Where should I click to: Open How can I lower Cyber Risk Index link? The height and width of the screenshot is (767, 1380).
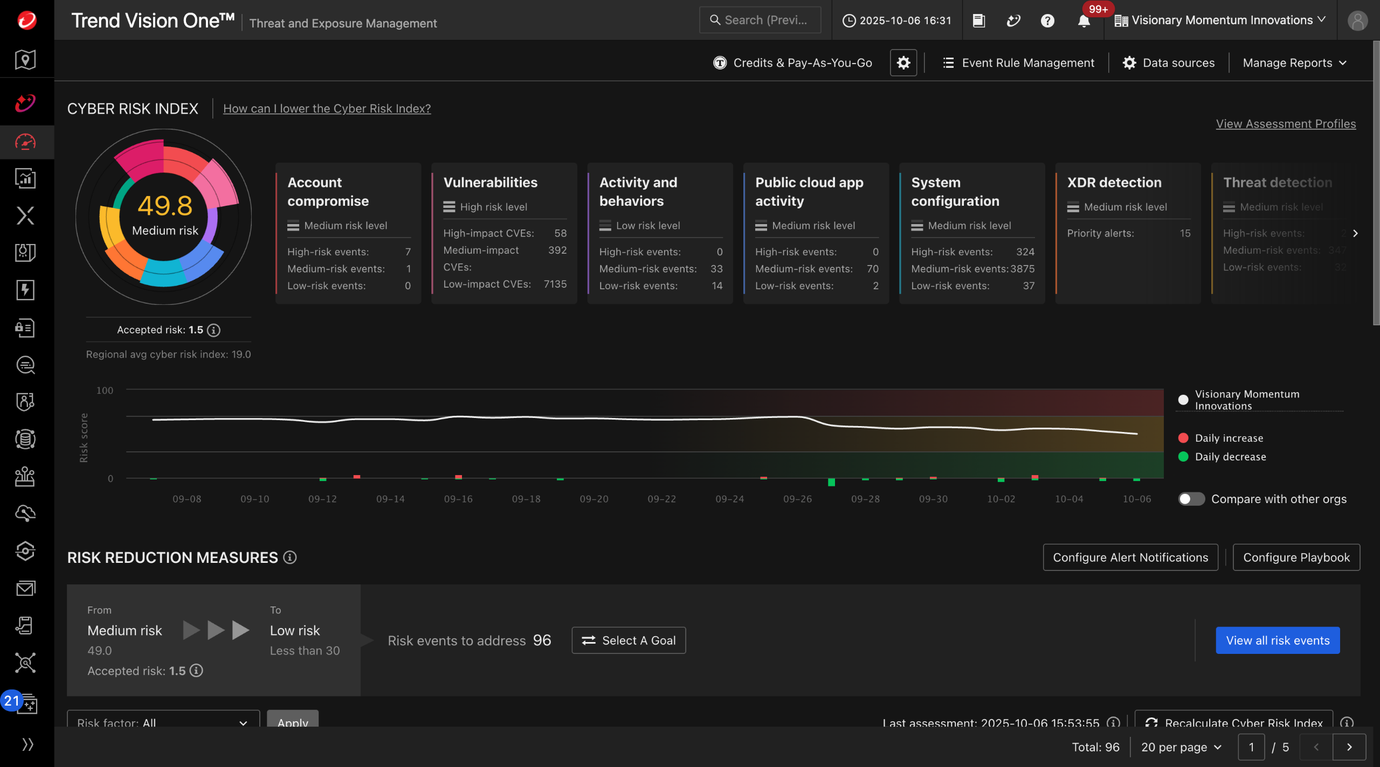[x=327, y=108]
